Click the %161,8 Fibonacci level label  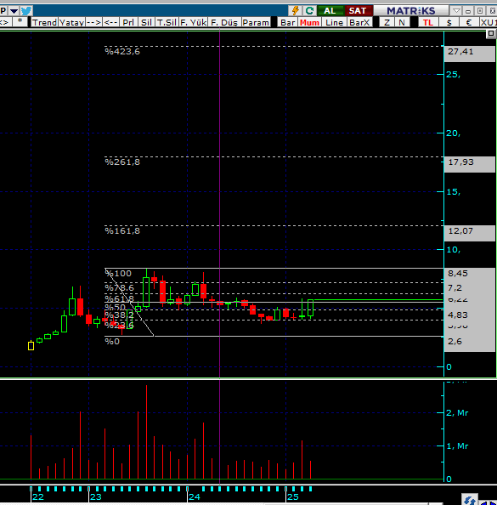(122, 231)
